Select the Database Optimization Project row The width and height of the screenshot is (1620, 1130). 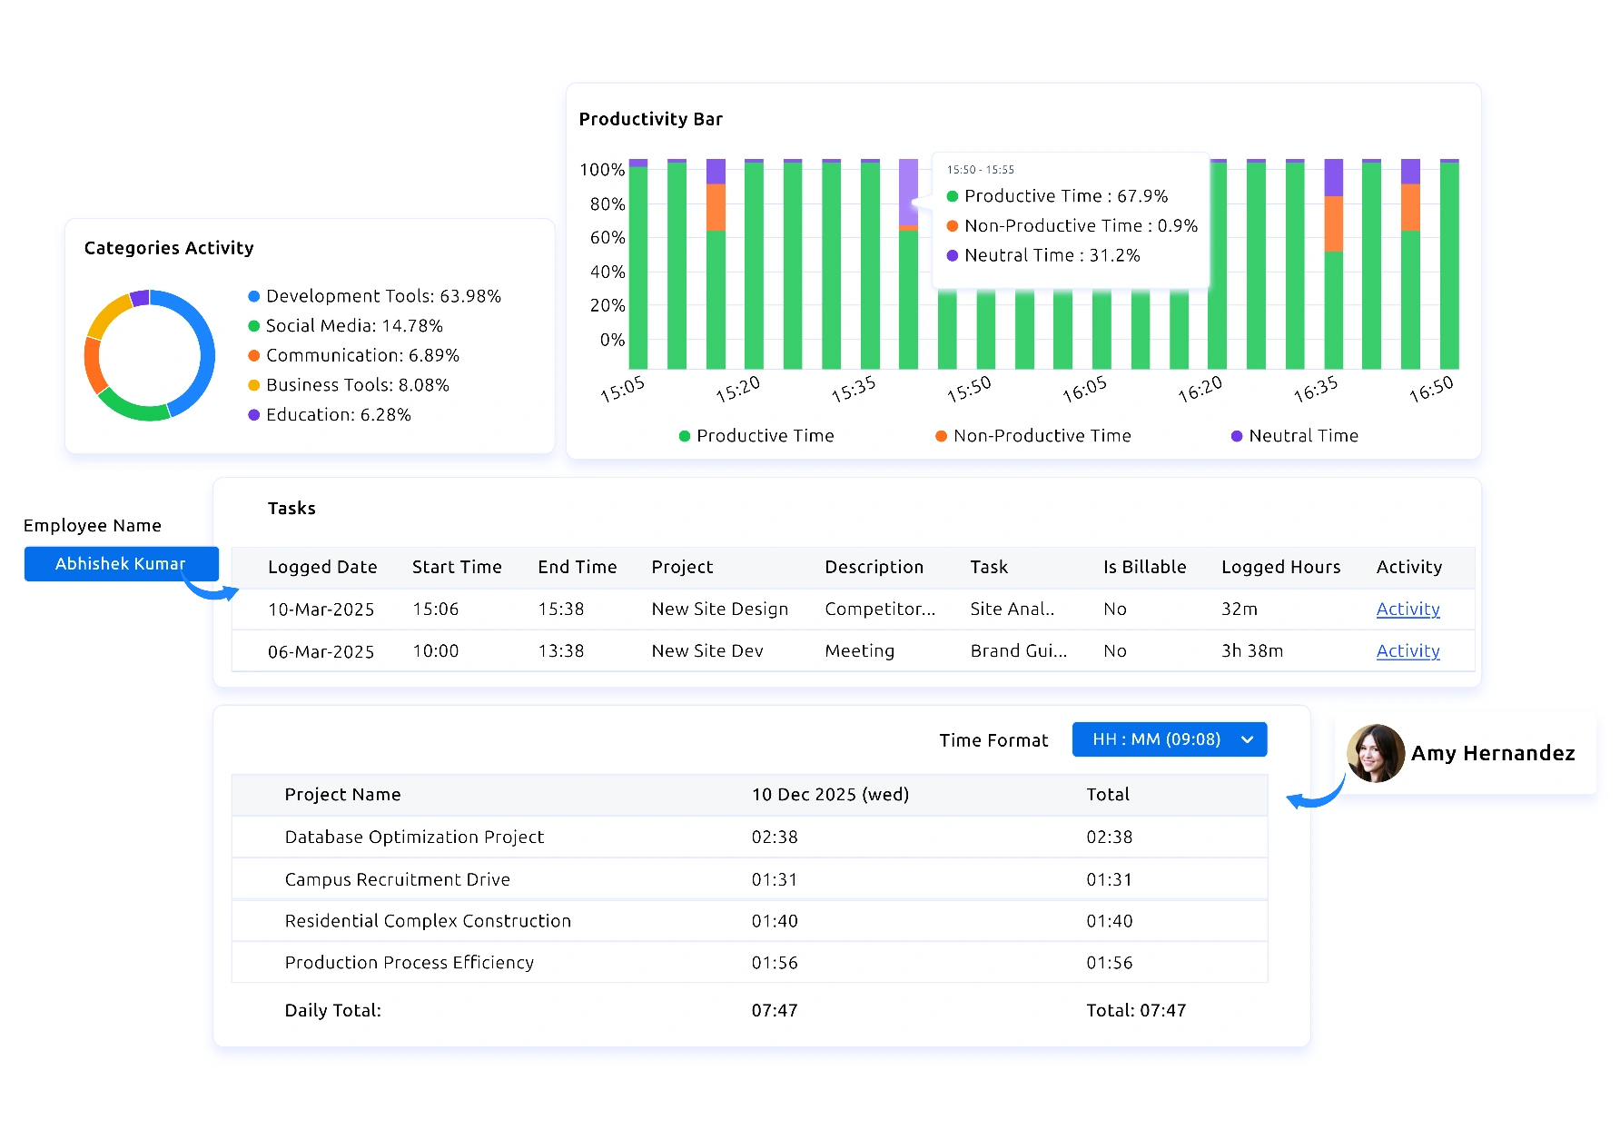(414, 837)
